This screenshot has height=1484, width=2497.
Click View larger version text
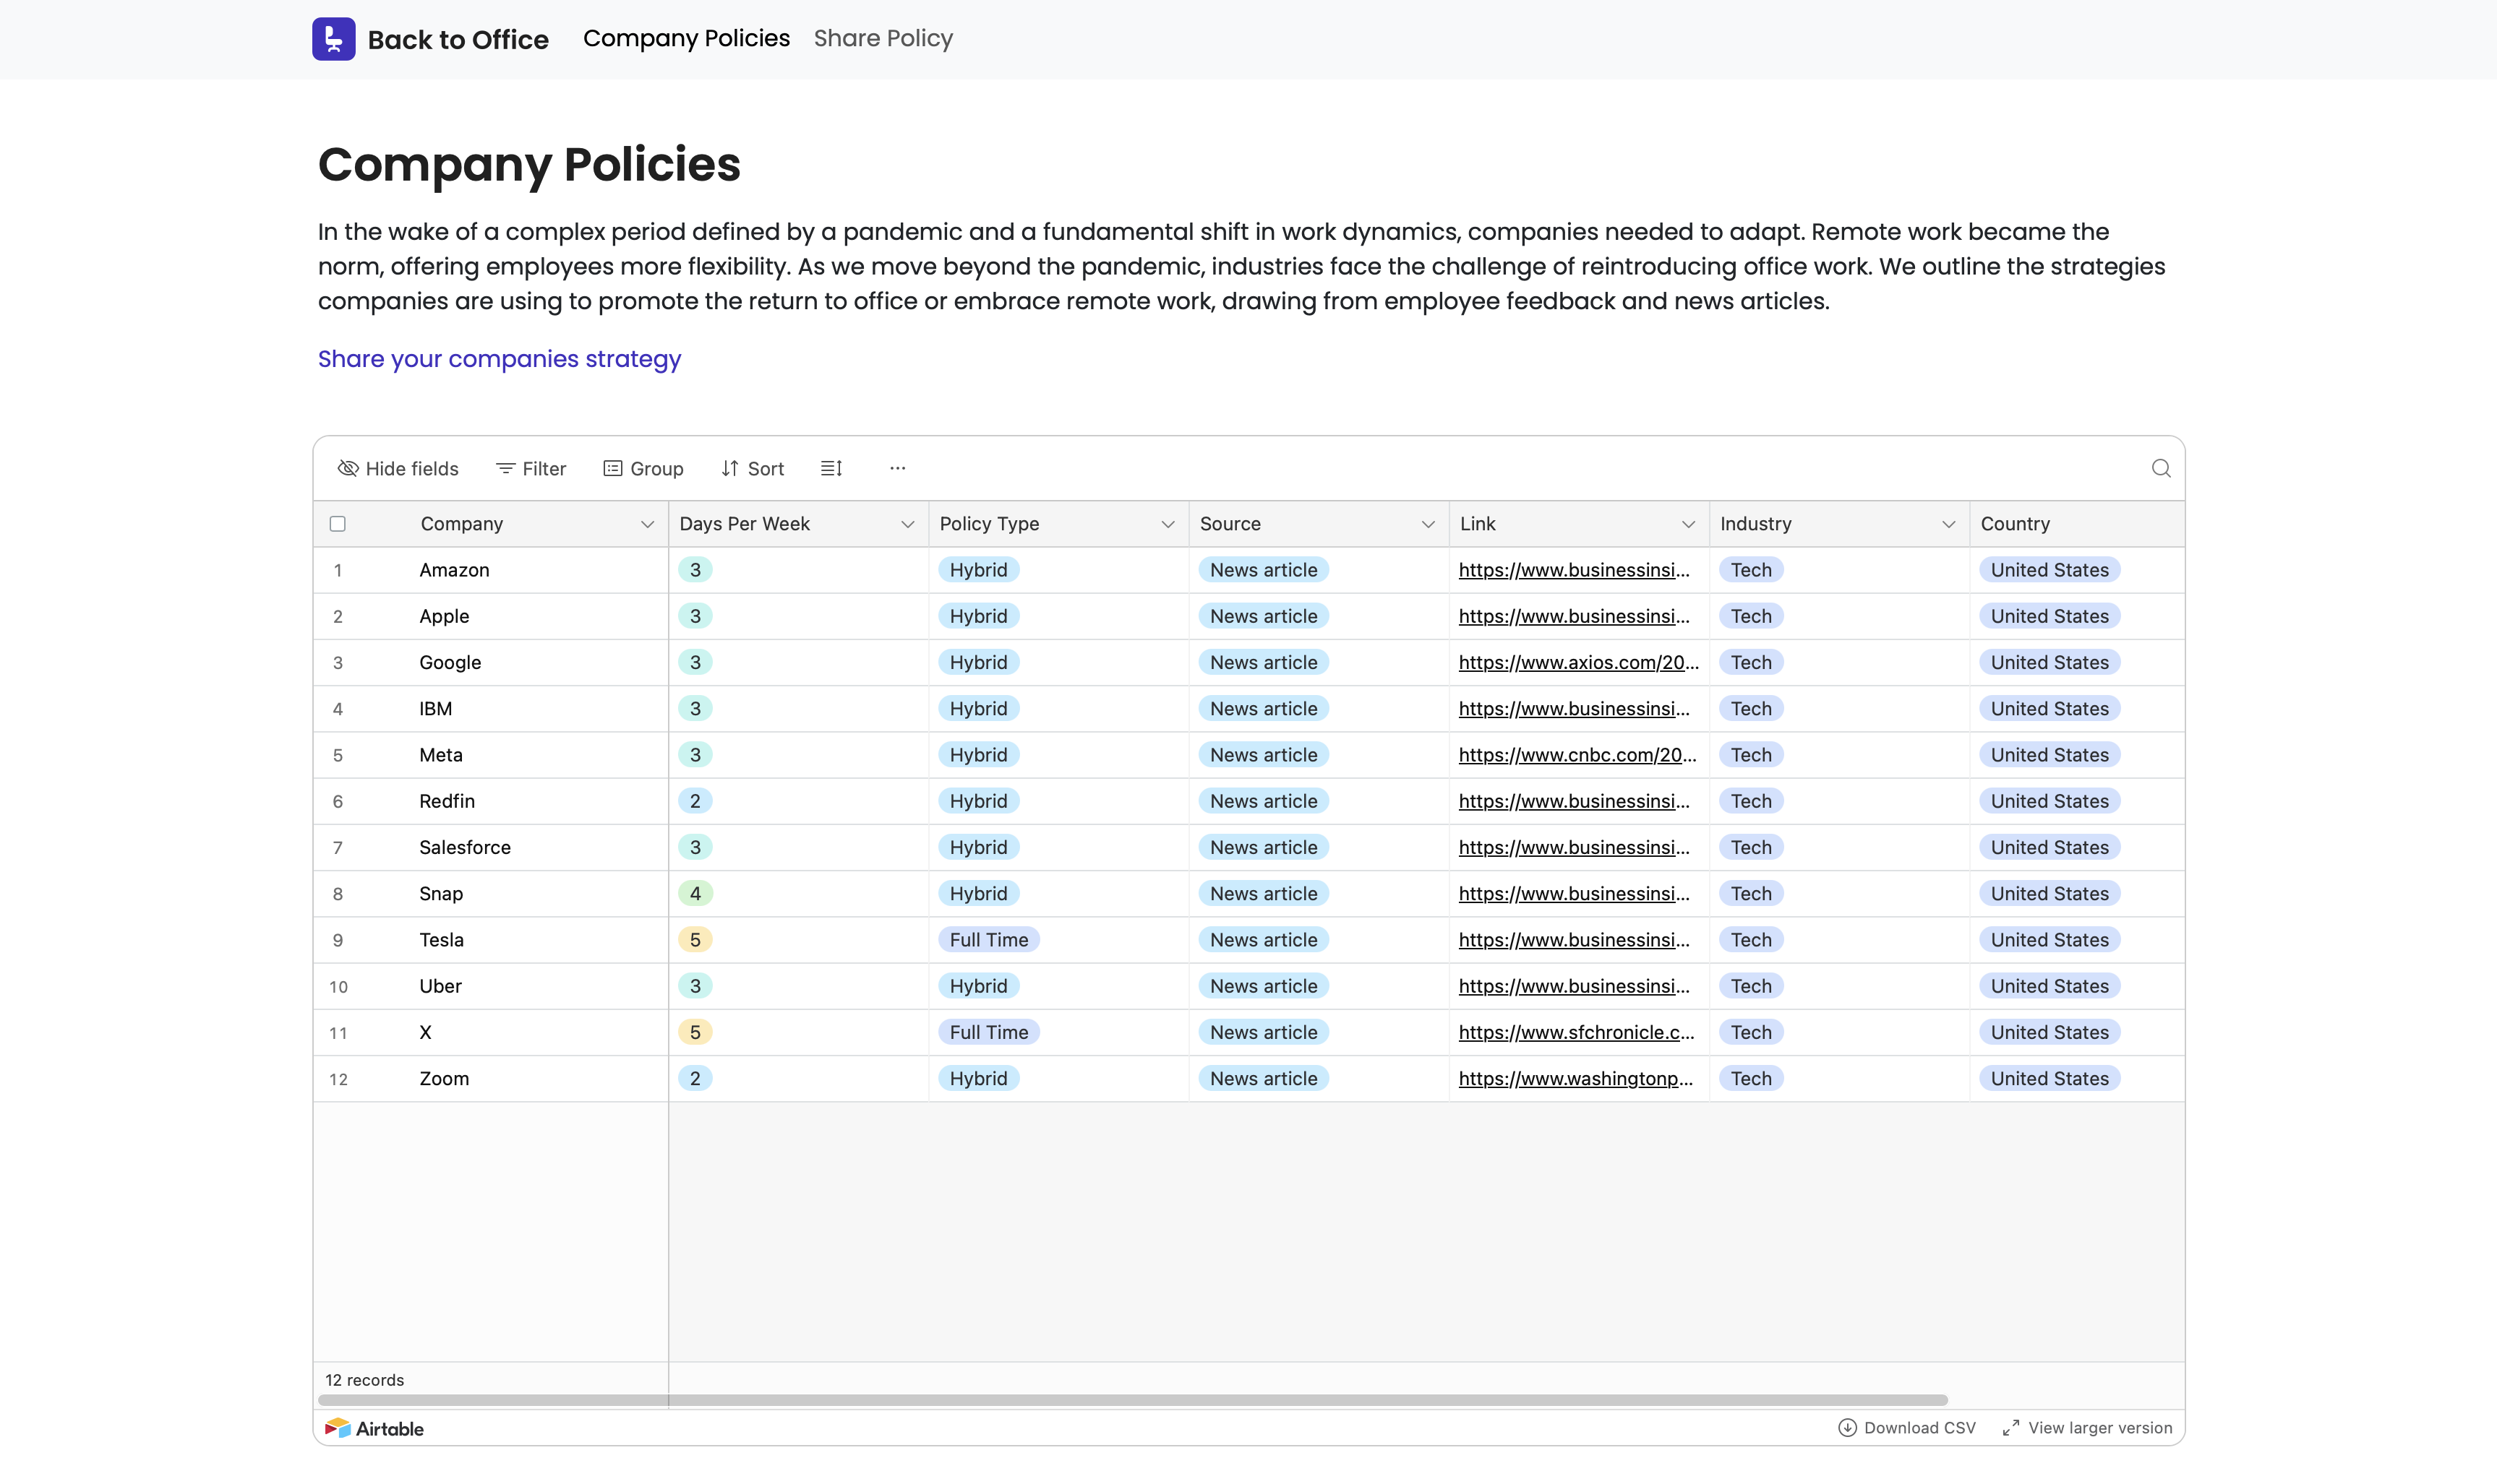coord(2100,1428)
